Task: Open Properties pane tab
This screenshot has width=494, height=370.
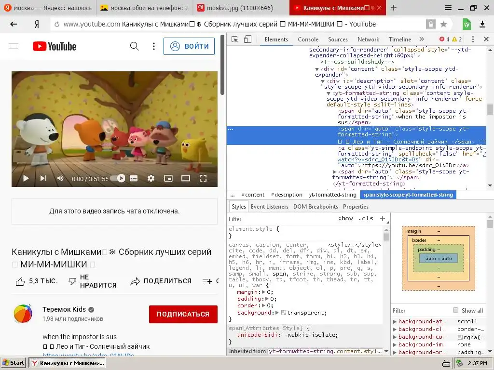Action: (x=356, y=207)
